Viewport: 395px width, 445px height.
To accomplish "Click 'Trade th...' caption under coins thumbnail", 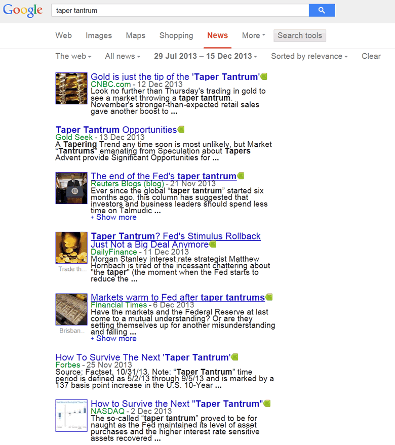I will point(72,269).
